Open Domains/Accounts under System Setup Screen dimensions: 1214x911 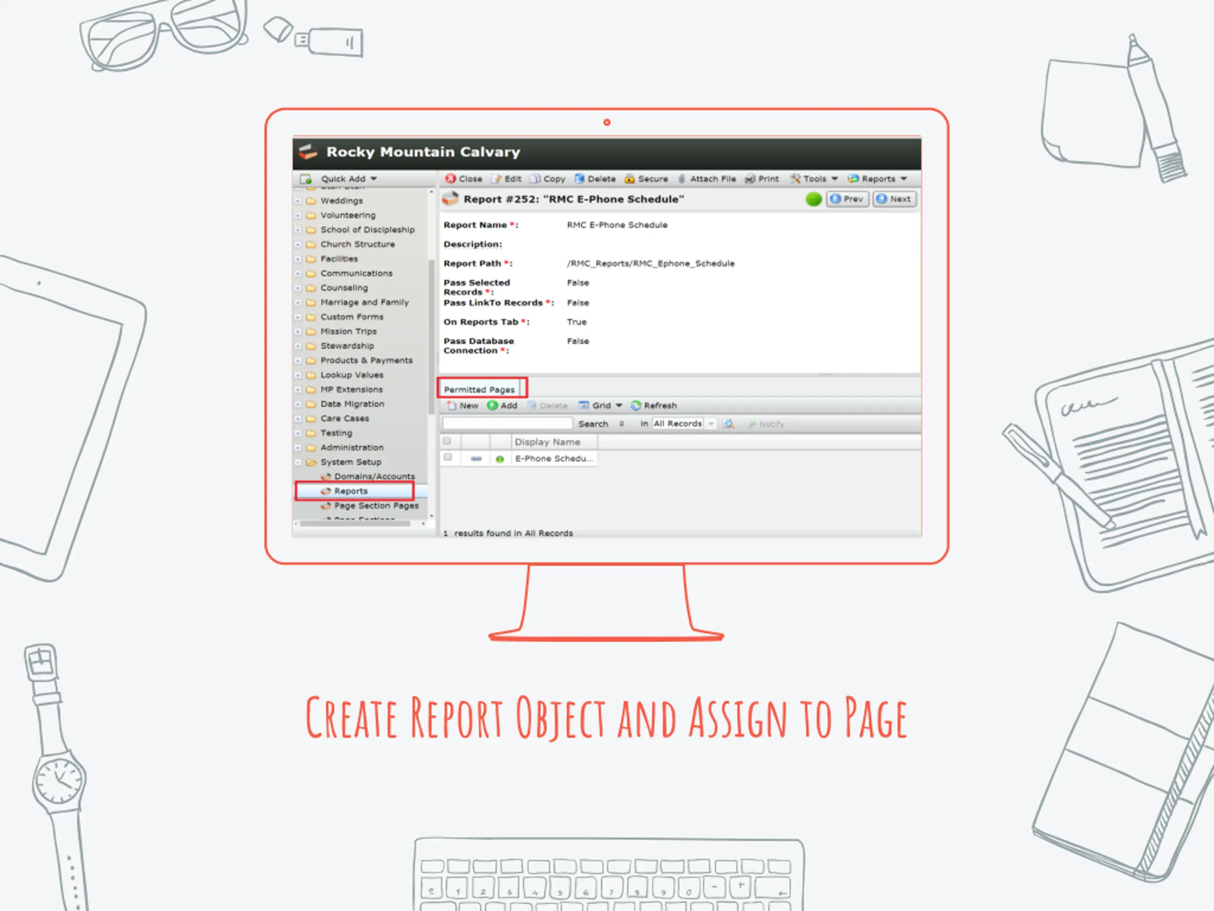click(x=374, y=476)
